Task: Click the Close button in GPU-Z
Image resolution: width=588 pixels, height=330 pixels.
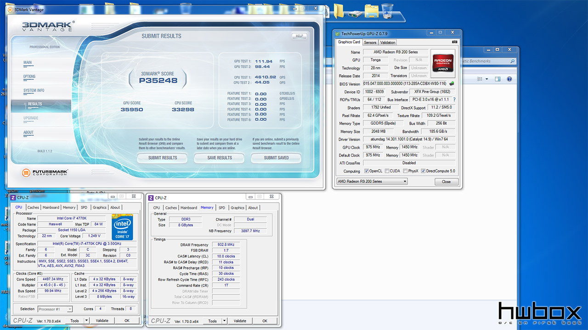Action: [447, 181]
